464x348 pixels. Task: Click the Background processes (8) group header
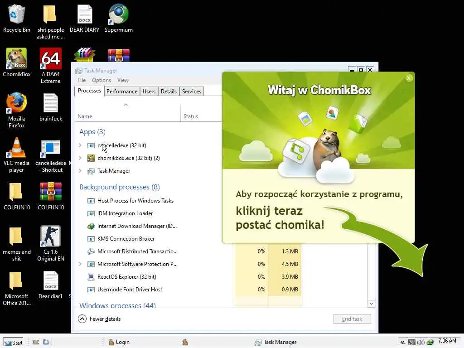(120, 187)
